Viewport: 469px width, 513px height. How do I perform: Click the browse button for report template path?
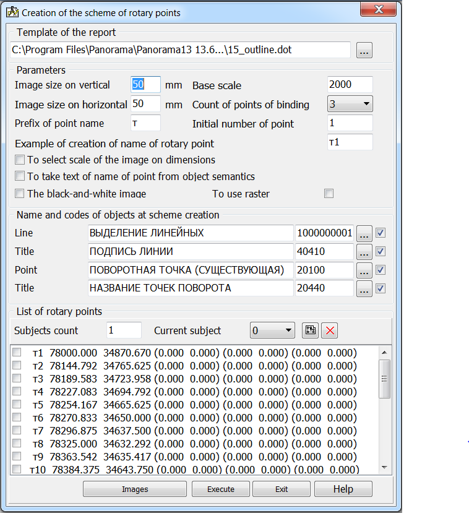tap(364, 51)
